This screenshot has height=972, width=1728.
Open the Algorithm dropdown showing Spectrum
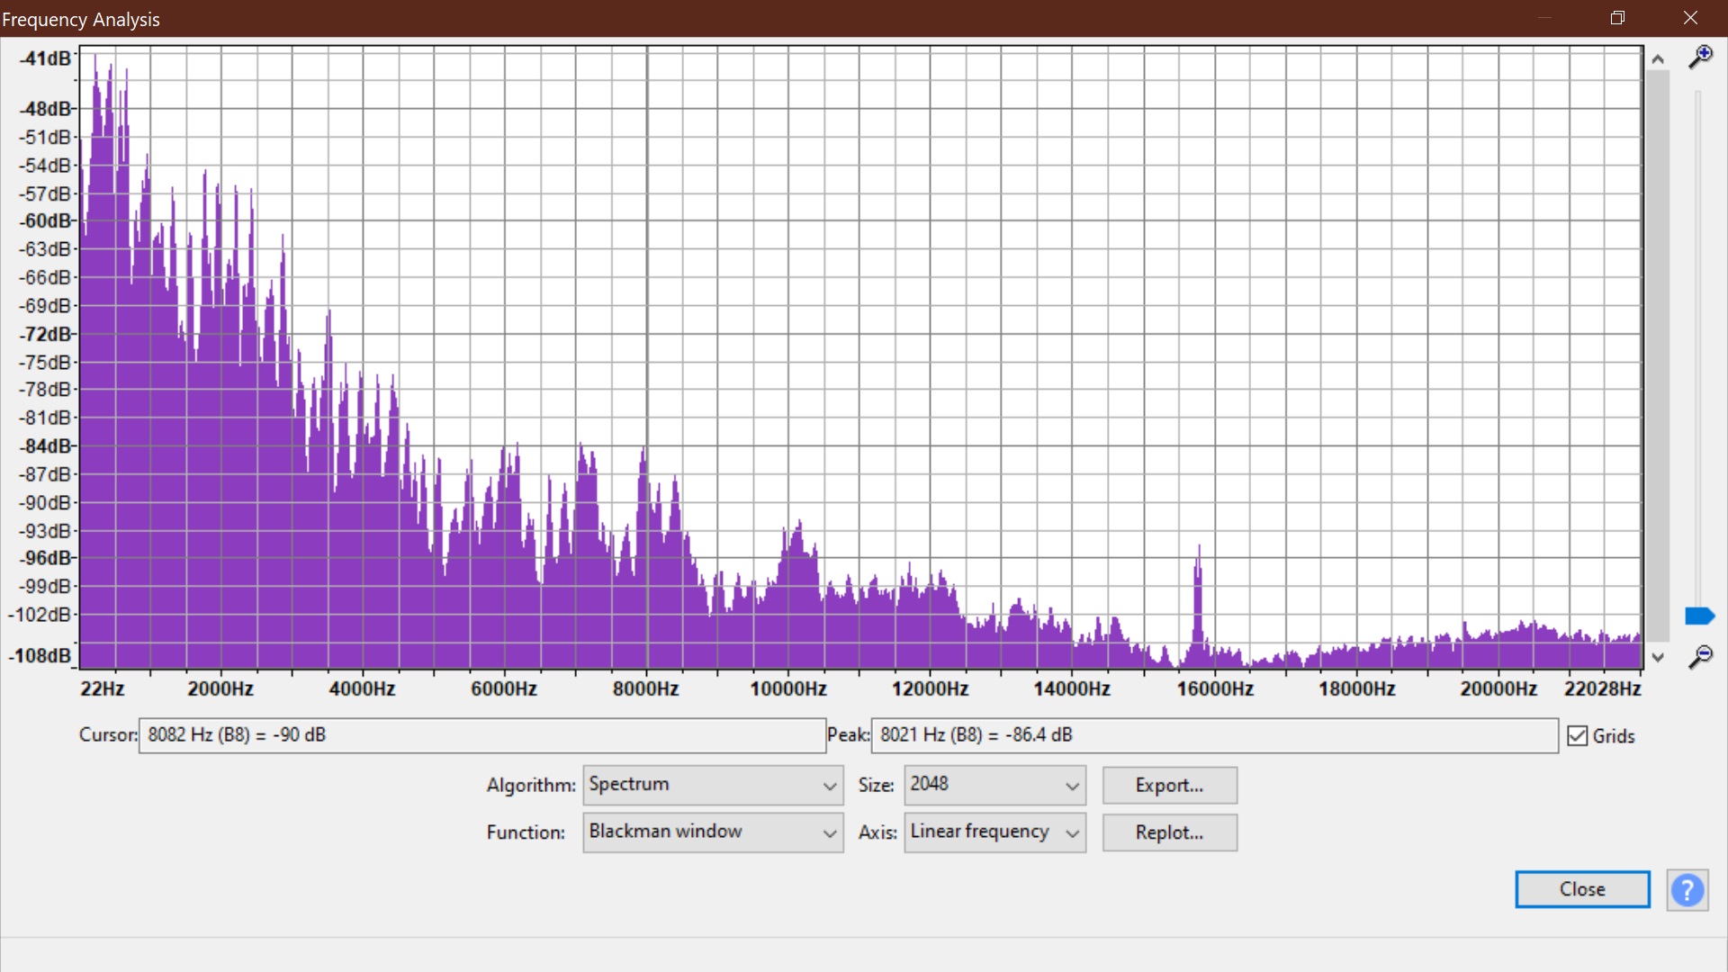coord(713,785)
